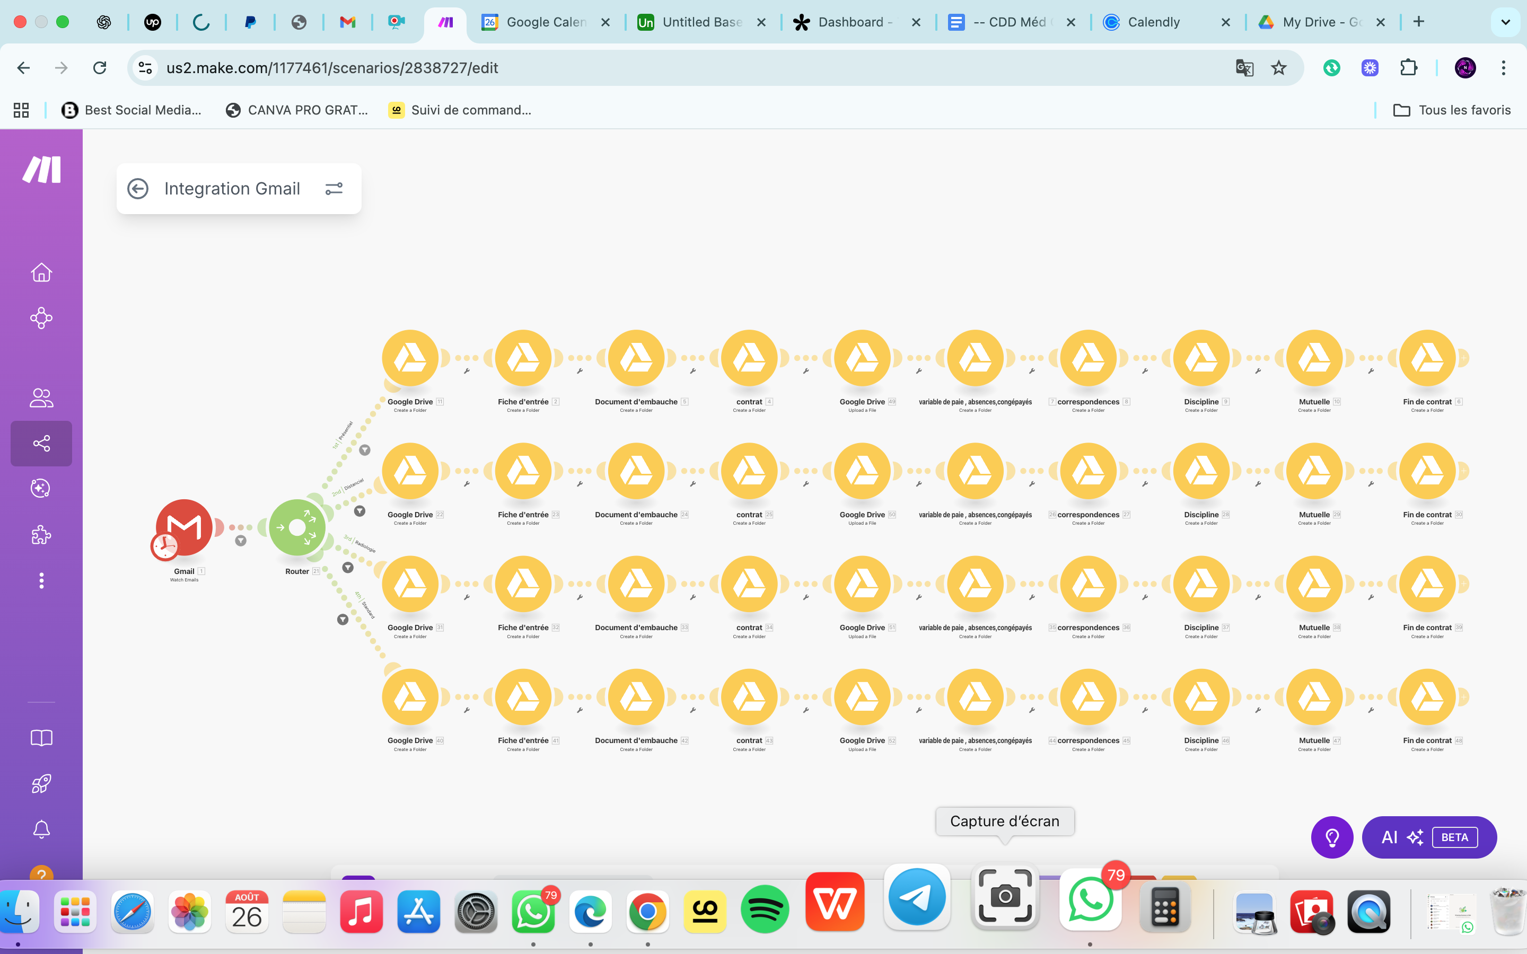Open the Resource hub book icon
The height and width of the screenshot is (954, 1527).
(42, 738)
